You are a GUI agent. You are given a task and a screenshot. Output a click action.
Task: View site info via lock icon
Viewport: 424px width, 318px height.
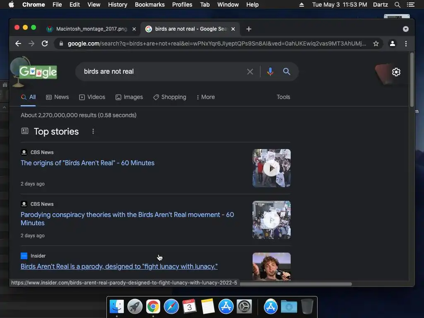tap(61, 43)
